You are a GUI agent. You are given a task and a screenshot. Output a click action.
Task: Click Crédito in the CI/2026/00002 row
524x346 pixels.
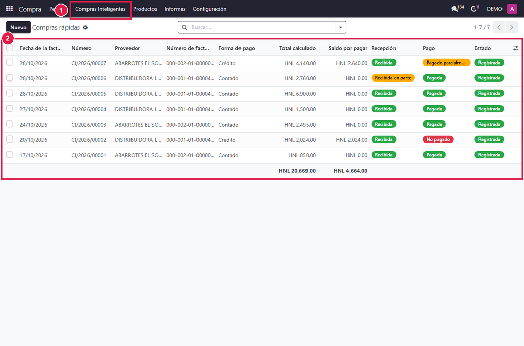coord(227,140)
